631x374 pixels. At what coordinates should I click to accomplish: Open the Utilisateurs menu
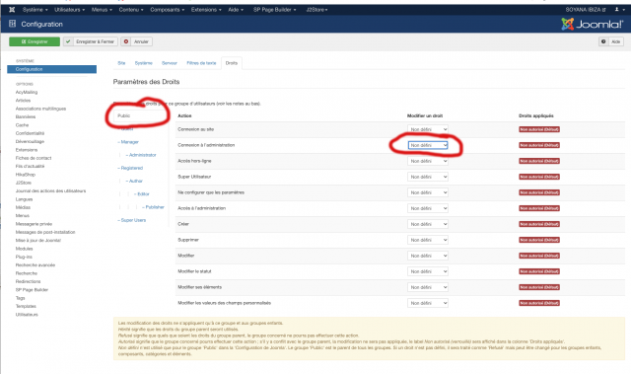coord(70,9)
